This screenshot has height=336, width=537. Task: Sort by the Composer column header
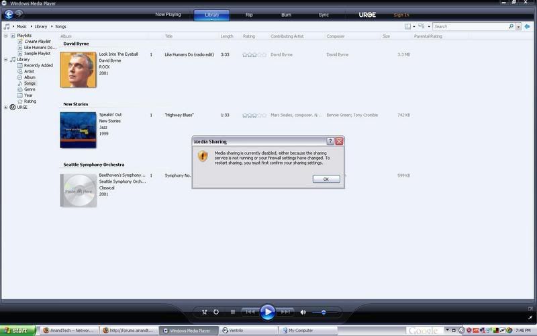coord(335,36)
